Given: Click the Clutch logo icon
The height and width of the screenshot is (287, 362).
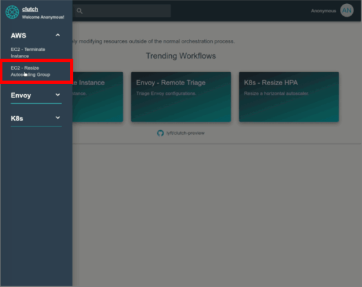Looking at the screenshot, I should tap(12, 12).
